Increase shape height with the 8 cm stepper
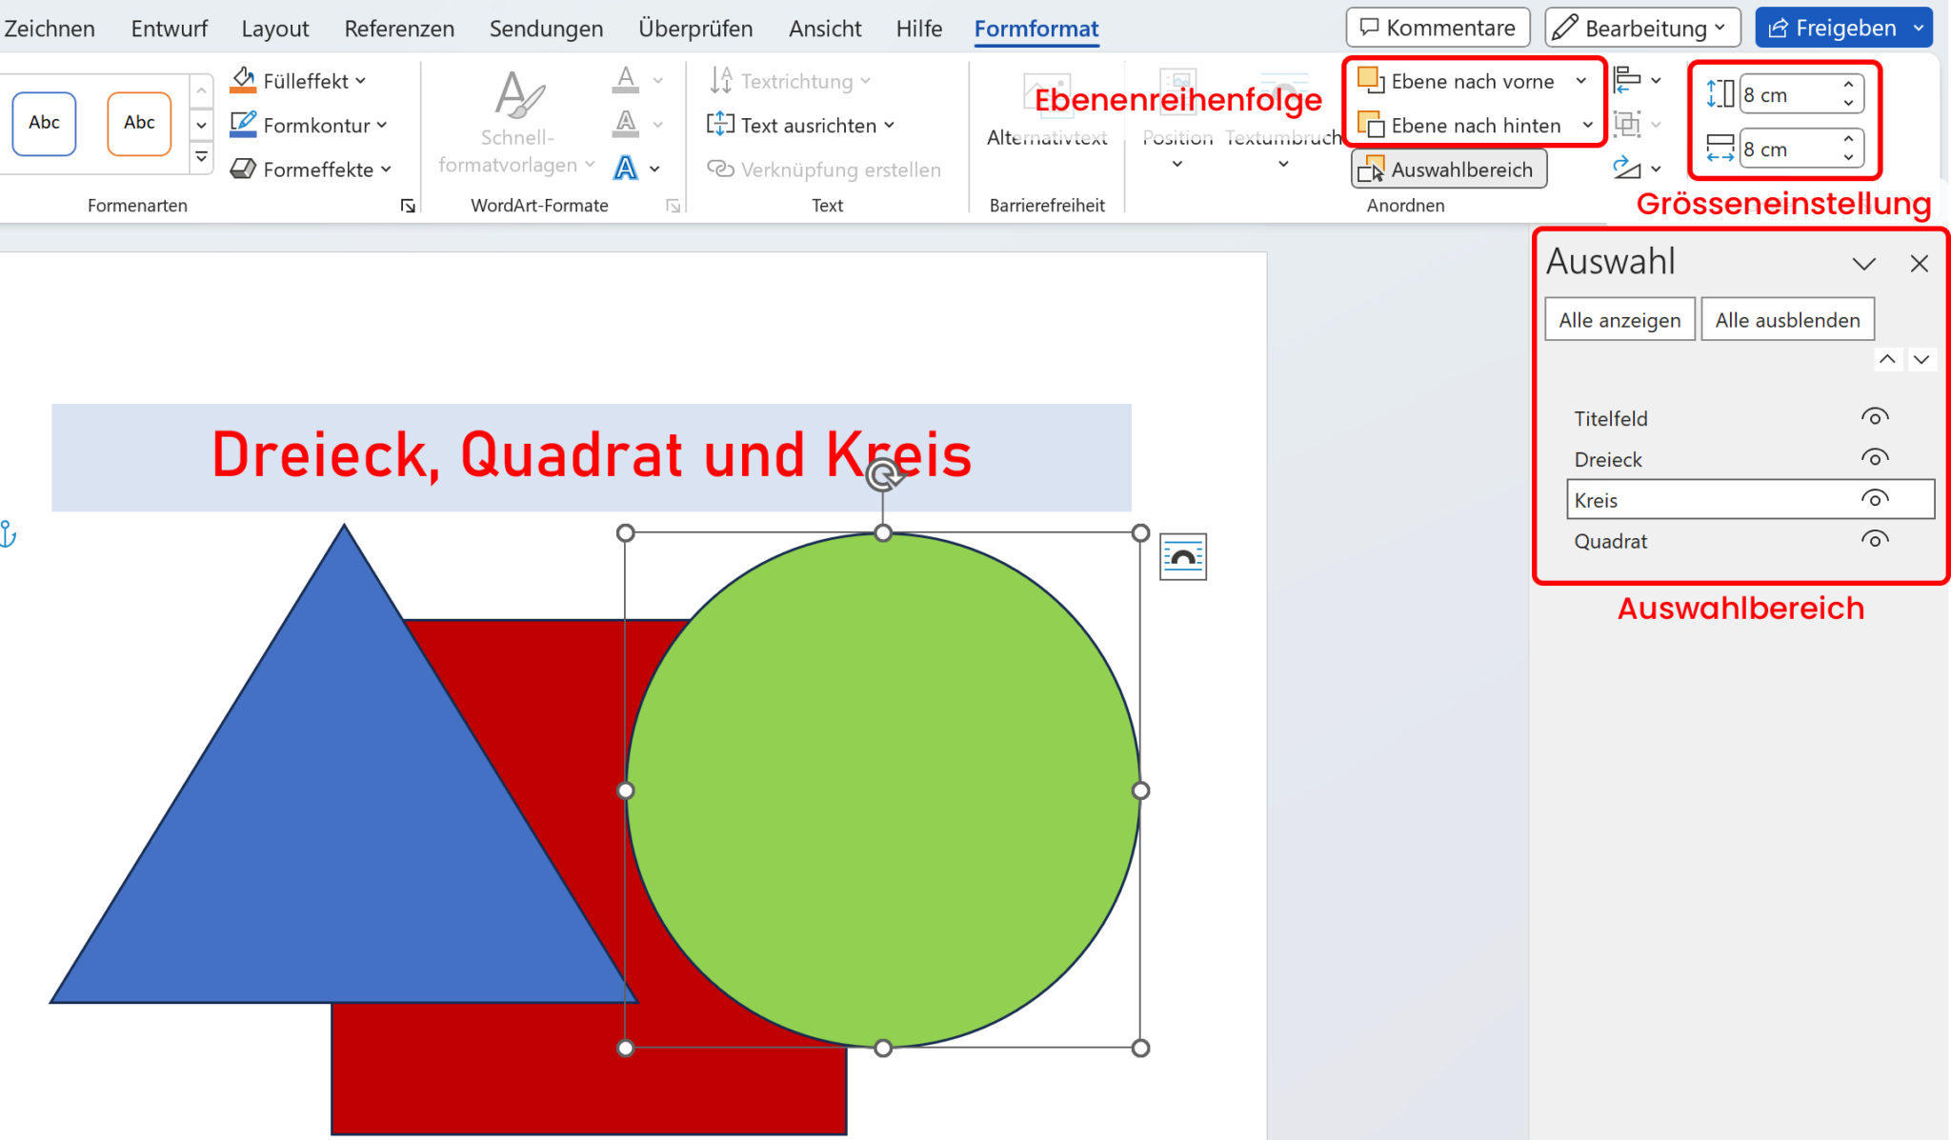The width and height of the screenshot is (1951, 1140). (x=1847, y=86)
